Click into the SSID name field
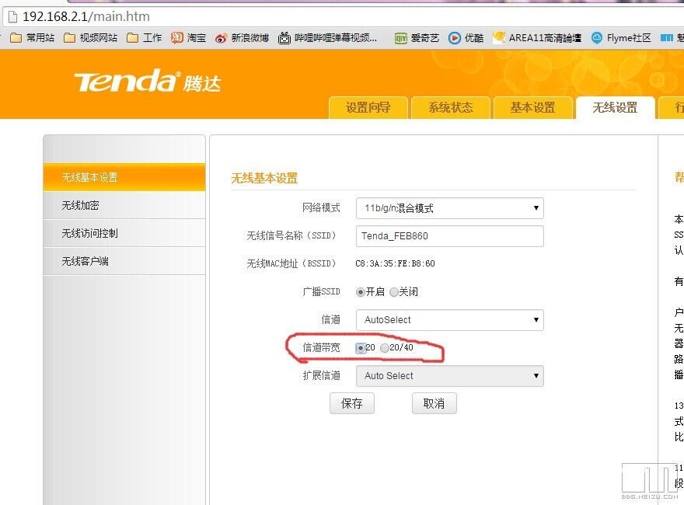 [x=449, y=236]
